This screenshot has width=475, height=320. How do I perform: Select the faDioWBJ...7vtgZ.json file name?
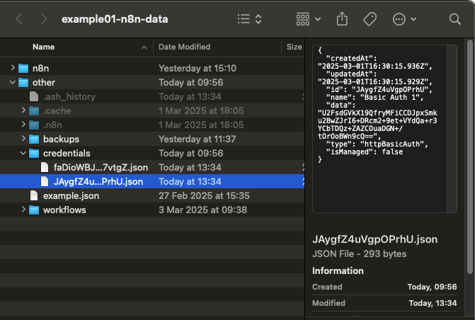[101, 168]
